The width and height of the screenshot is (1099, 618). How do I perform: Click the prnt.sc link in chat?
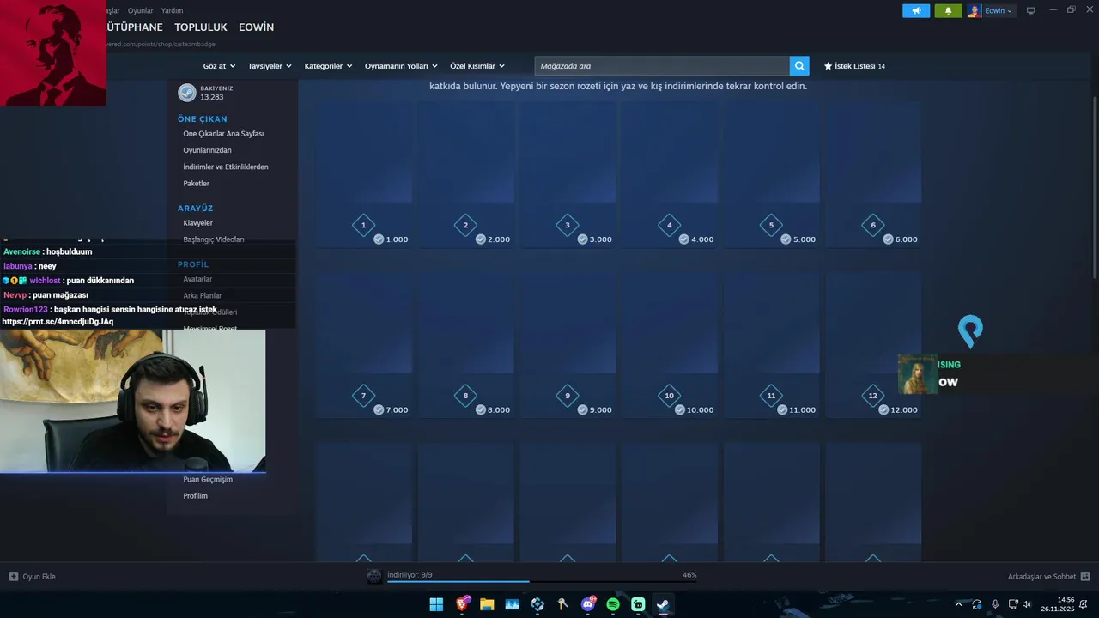point(58,322)
